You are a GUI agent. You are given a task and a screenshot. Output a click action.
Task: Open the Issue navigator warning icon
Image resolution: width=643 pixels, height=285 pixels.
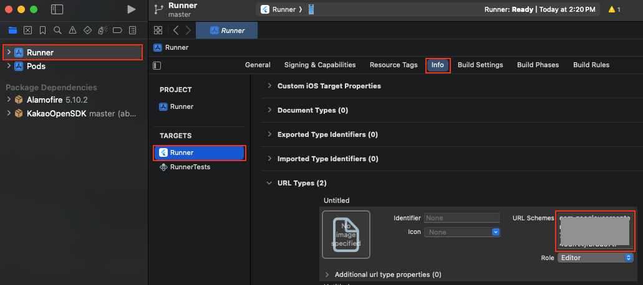coord(72,30)
